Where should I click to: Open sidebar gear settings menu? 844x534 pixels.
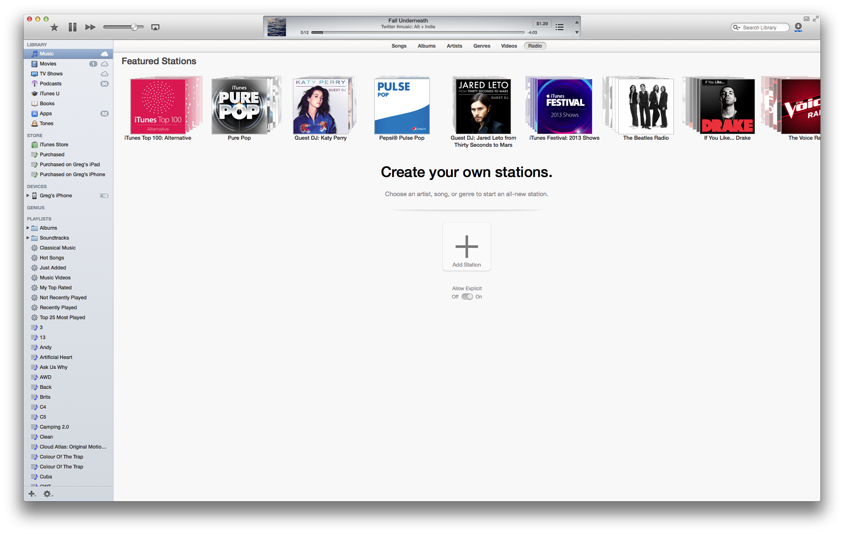[48, 494]
